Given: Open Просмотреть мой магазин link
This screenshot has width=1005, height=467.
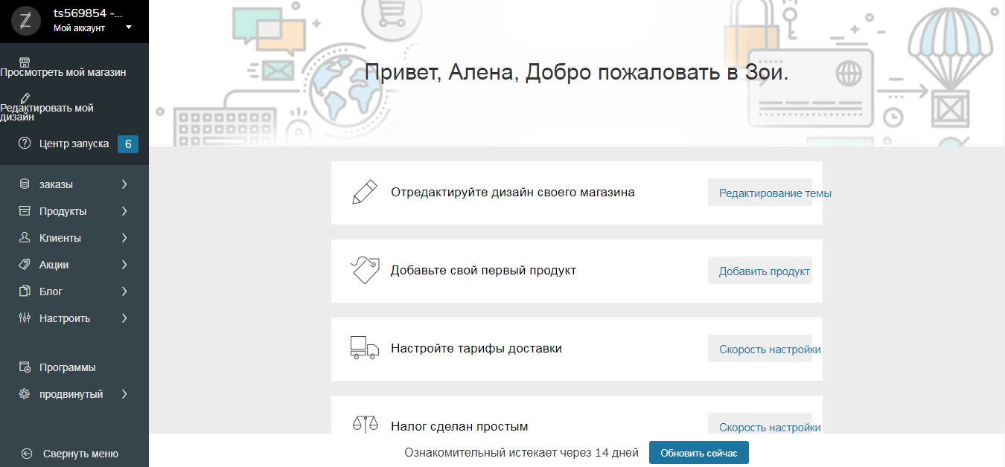Looking at the screenshot, I should (63, 73).
